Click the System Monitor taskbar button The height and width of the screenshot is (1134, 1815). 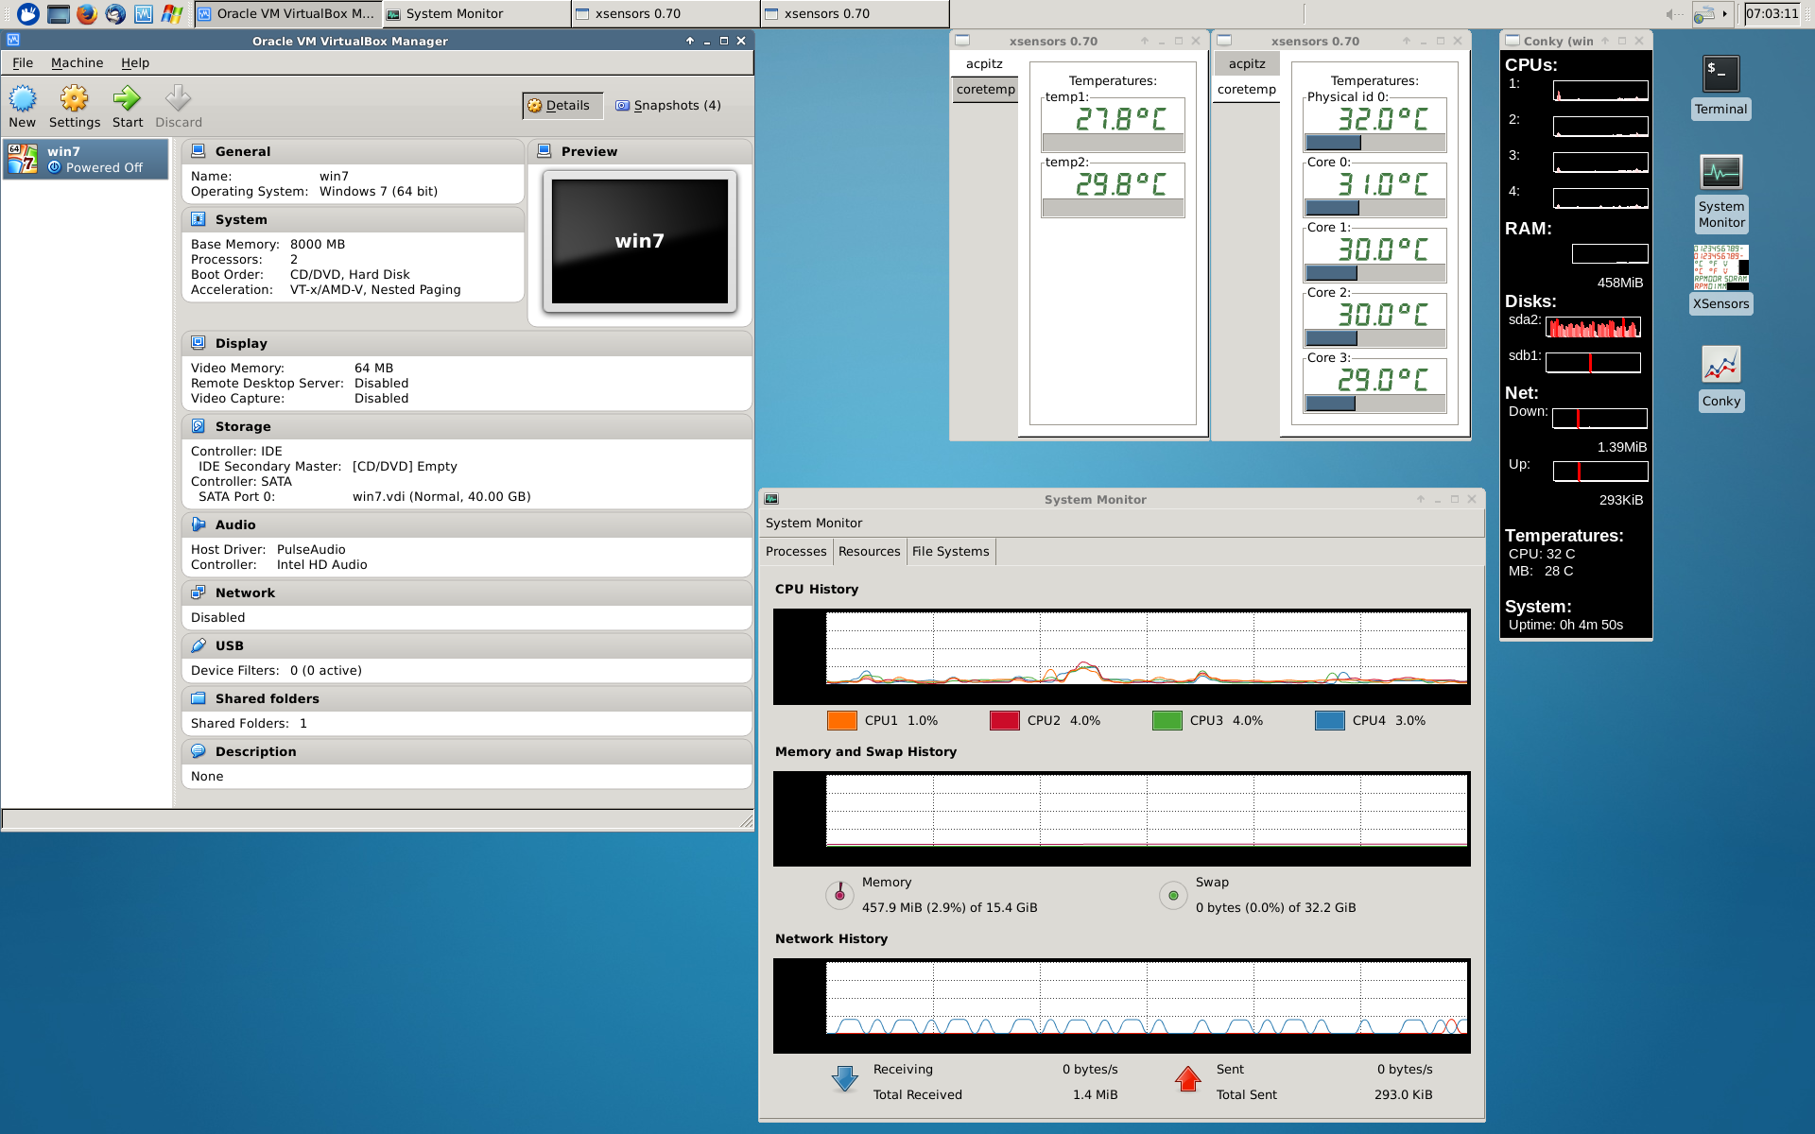477,13
